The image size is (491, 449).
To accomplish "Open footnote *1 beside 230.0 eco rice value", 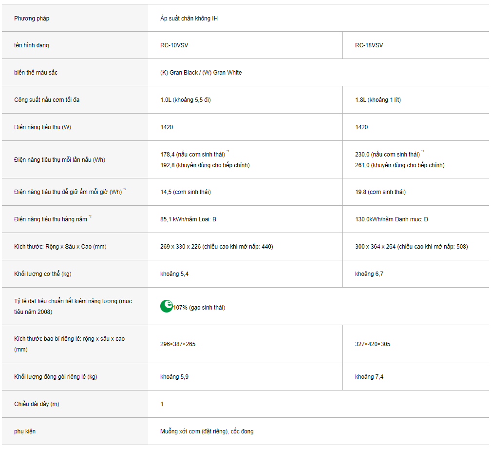I will click(x=422, y=152).
